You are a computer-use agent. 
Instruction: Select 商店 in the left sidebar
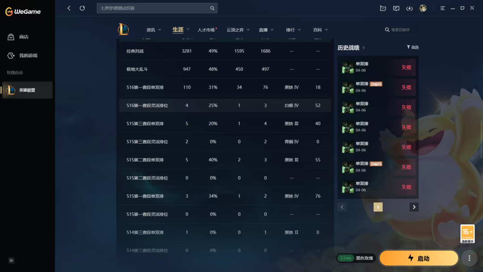click(24, 37)
